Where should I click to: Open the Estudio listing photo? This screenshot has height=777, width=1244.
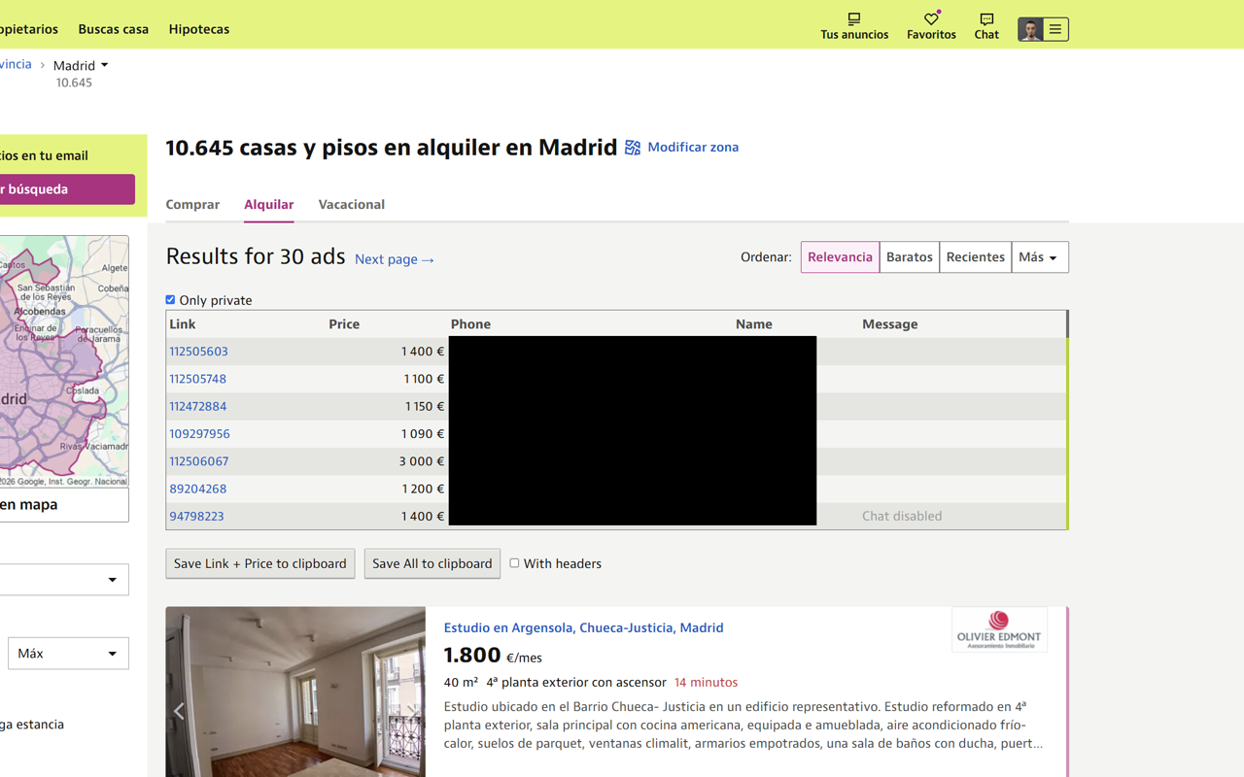[295, 692]
